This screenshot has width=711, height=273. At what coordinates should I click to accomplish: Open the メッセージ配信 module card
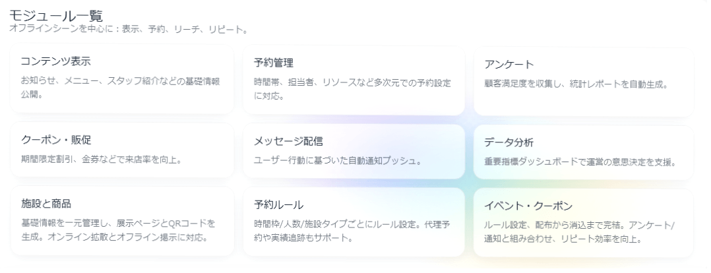pos(354,151)
